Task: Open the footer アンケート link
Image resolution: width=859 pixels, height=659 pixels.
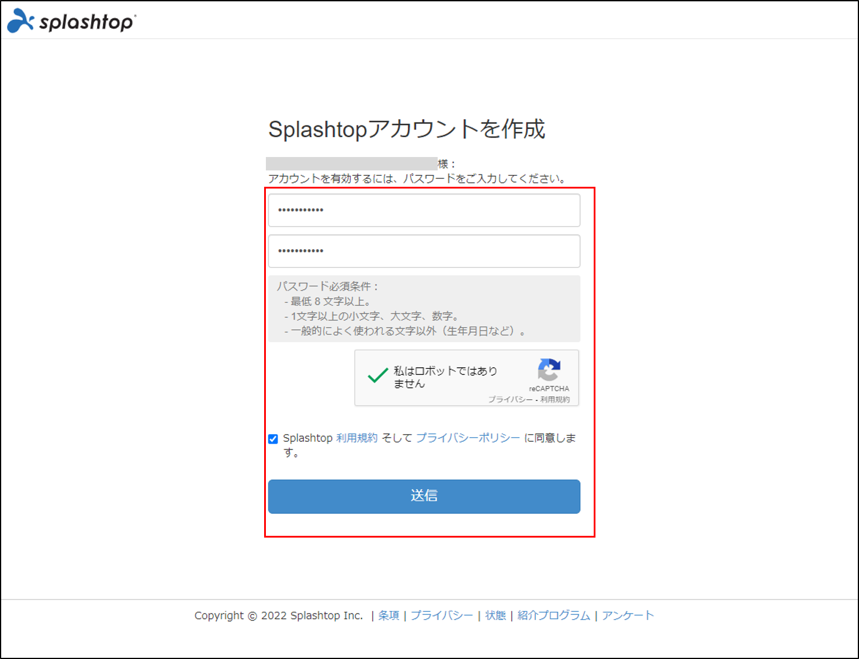Action: [x=628, y=615]
